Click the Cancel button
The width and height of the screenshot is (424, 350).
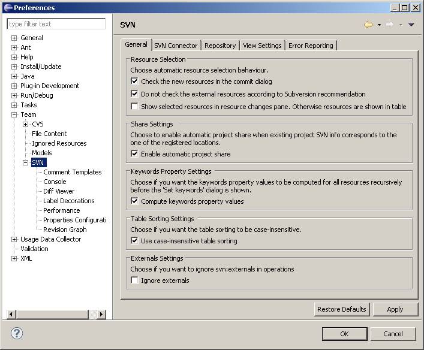pyautogui.click(x=393, y=333)
